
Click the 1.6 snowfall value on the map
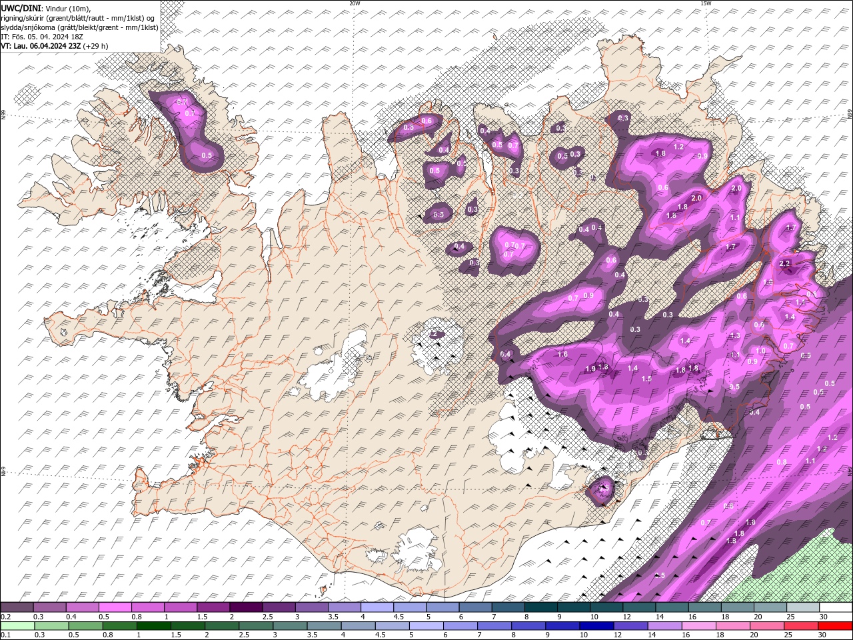(x=562, y=354)
